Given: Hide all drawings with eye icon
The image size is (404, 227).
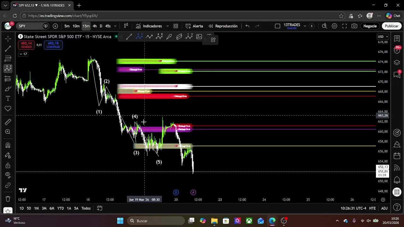Looking at the screenshot, I should [8, 176].
